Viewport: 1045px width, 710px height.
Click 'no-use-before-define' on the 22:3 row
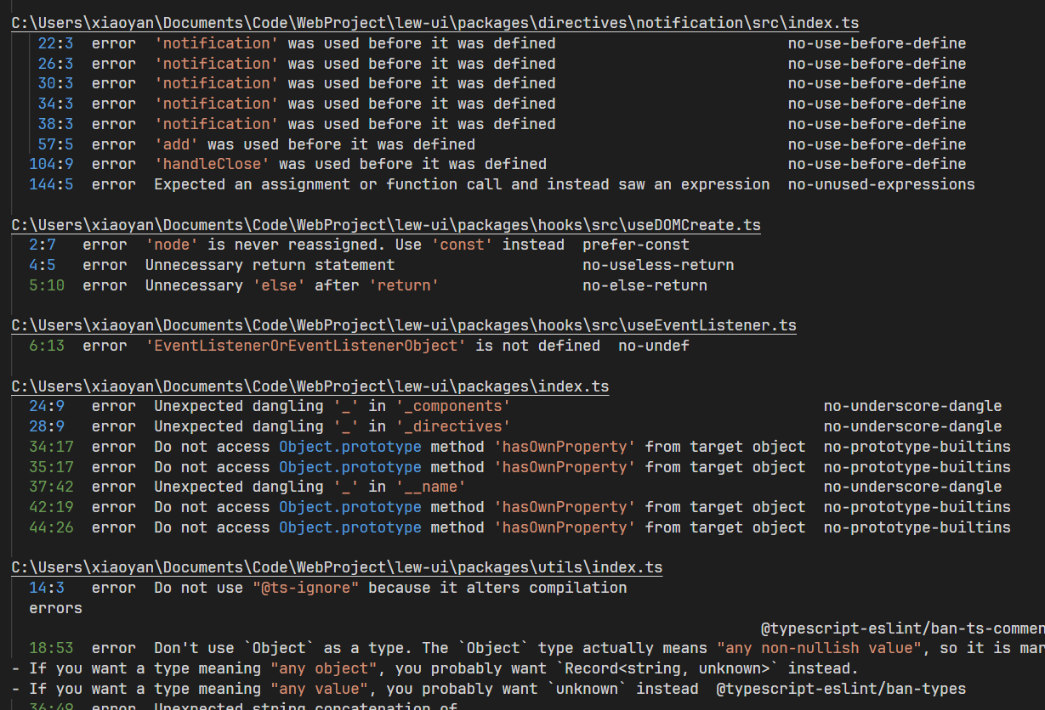877,43
